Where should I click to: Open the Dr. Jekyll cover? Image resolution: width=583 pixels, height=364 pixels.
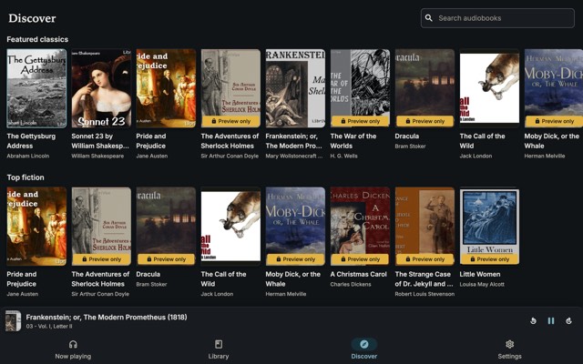point(424,227)
